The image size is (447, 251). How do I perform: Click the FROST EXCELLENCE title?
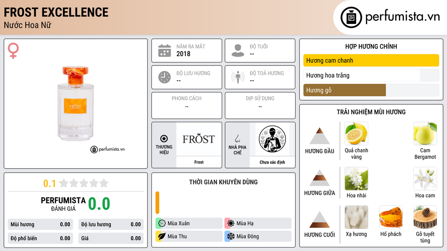[56, 12]
